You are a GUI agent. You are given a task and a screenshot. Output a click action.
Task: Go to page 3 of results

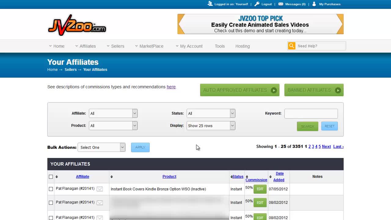[x=313, y=147]
